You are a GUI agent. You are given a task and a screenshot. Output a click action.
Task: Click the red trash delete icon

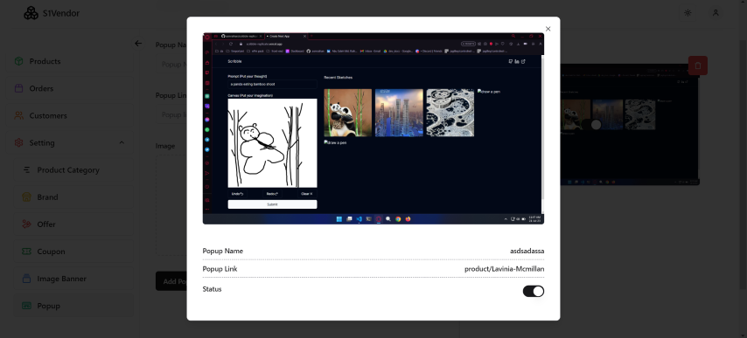(x=698, y=66)
